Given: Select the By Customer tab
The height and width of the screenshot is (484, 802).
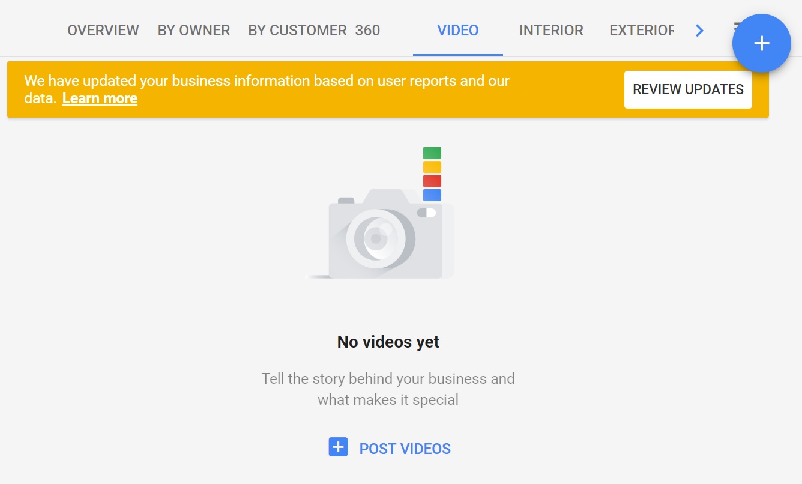Looking at the screenshot, I should (297, 30).
